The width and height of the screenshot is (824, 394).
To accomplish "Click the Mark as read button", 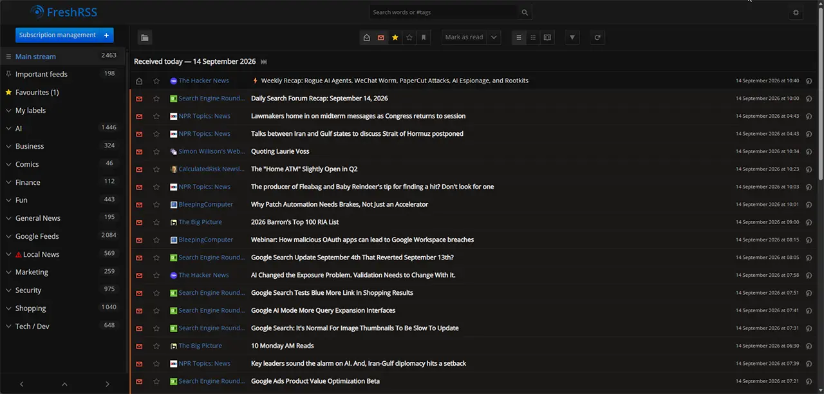I will click(x=464, y=37).
